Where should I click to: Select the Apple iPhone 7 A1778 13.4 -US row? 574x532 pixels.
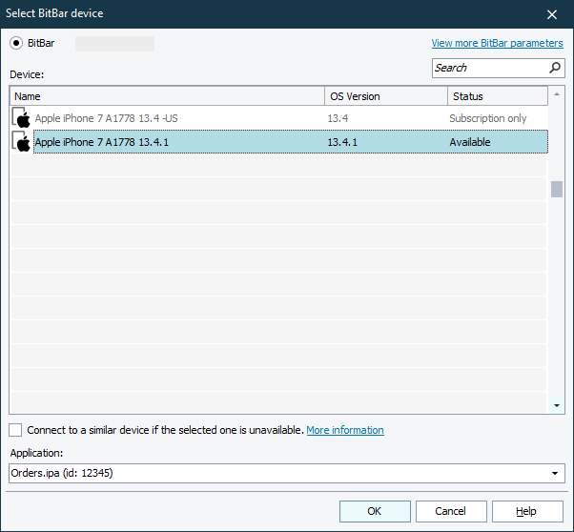click(172, 118)
